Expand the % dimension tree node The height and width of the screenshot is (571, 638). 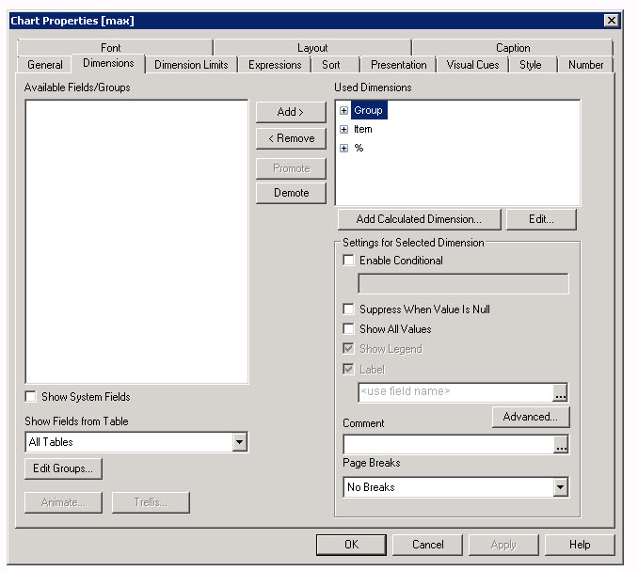343,148
